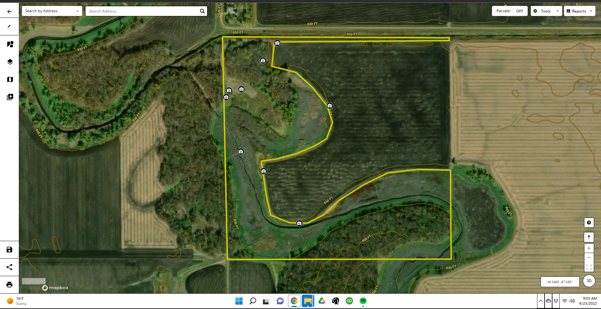Zoom in with the plus button
Image resolution: width=601 pixels, height=309 pixels.
(x=589, y=248)
